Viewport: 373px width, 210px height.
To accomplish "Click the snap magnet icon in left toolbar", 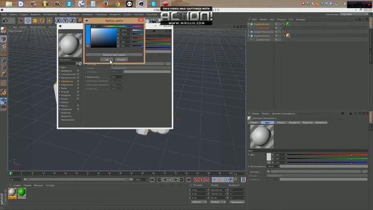I will click(x=3, y=92).
